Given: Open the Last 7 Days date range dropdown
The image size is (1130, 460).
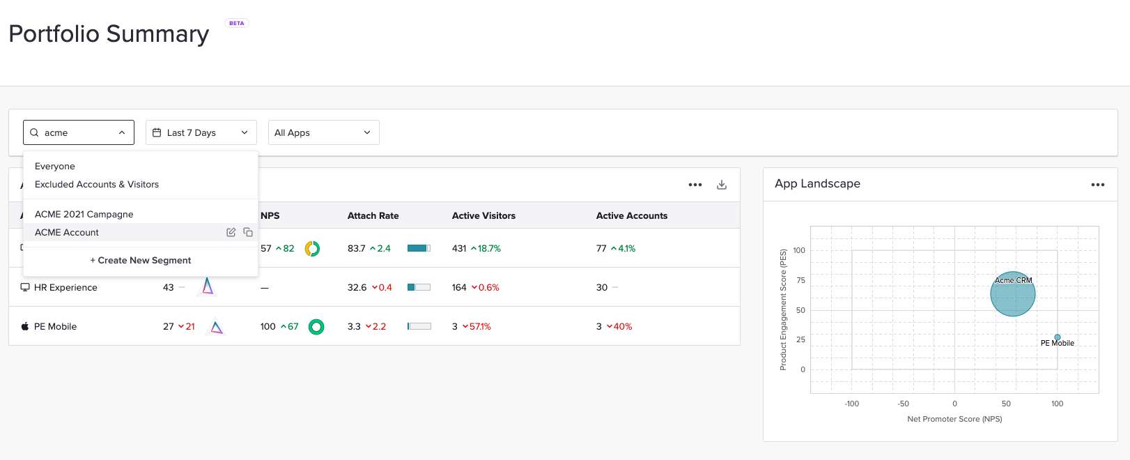Looking at the screenshot, I should pos(201,132).
